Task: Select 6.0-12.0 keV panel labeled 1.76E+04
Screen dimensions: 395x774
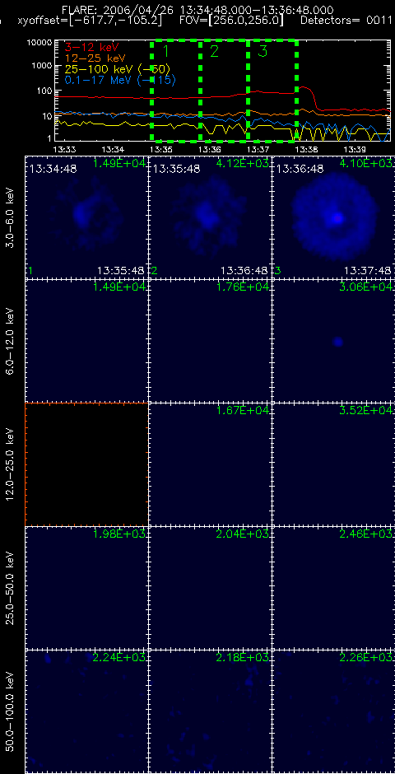Action: pos(210,341)
